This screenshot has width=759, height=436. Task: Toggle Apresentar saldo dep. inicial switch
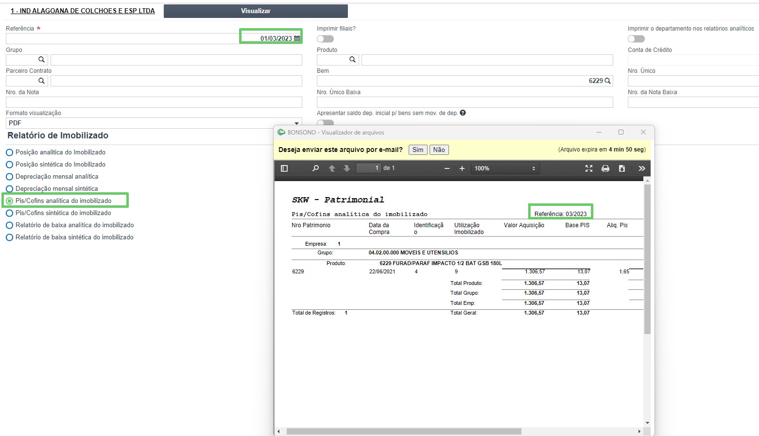[325, 122]
